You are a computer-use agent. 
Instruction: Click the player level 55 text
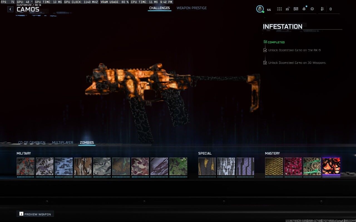269,10
